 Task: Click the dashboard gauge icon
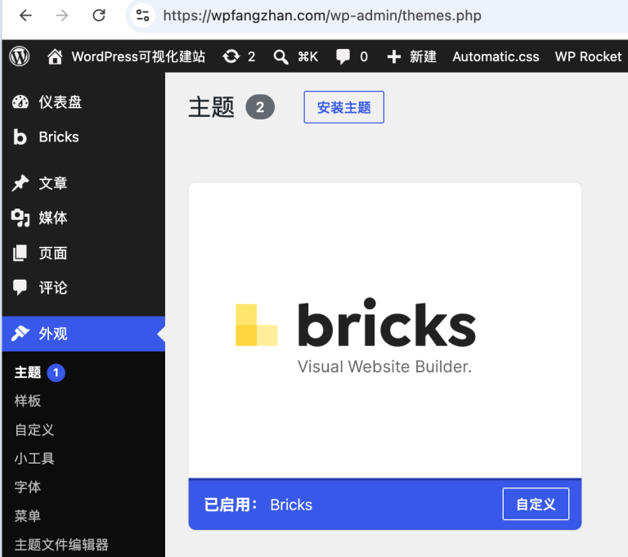[x=20, y=102]
